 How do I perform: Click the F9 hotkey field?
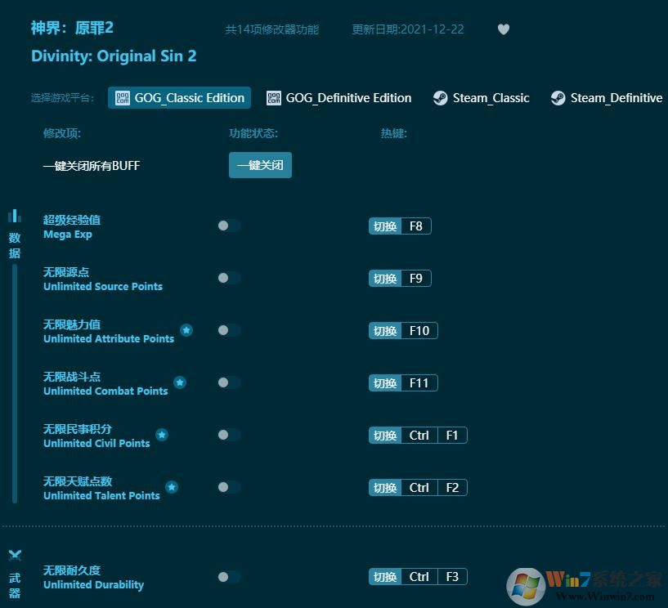click(416, 279)
